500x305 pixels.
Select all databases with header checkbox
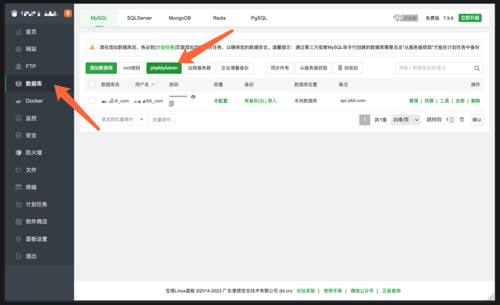pos(91,84)
